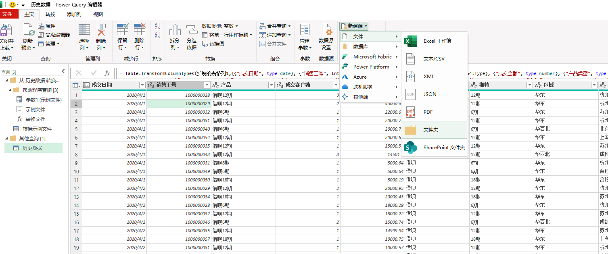Screen dimensions: 608x254
Task: Select row number 10 header
Action: pos(76,171)
